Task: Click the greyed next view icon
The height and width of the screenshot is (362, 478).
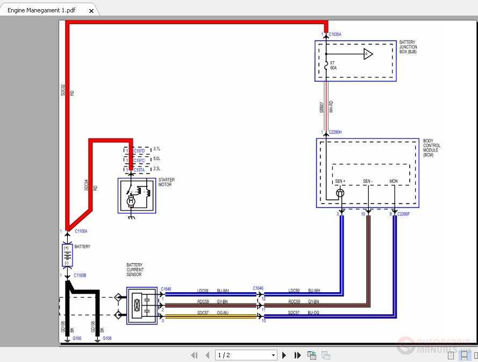Action: (326, 355)
